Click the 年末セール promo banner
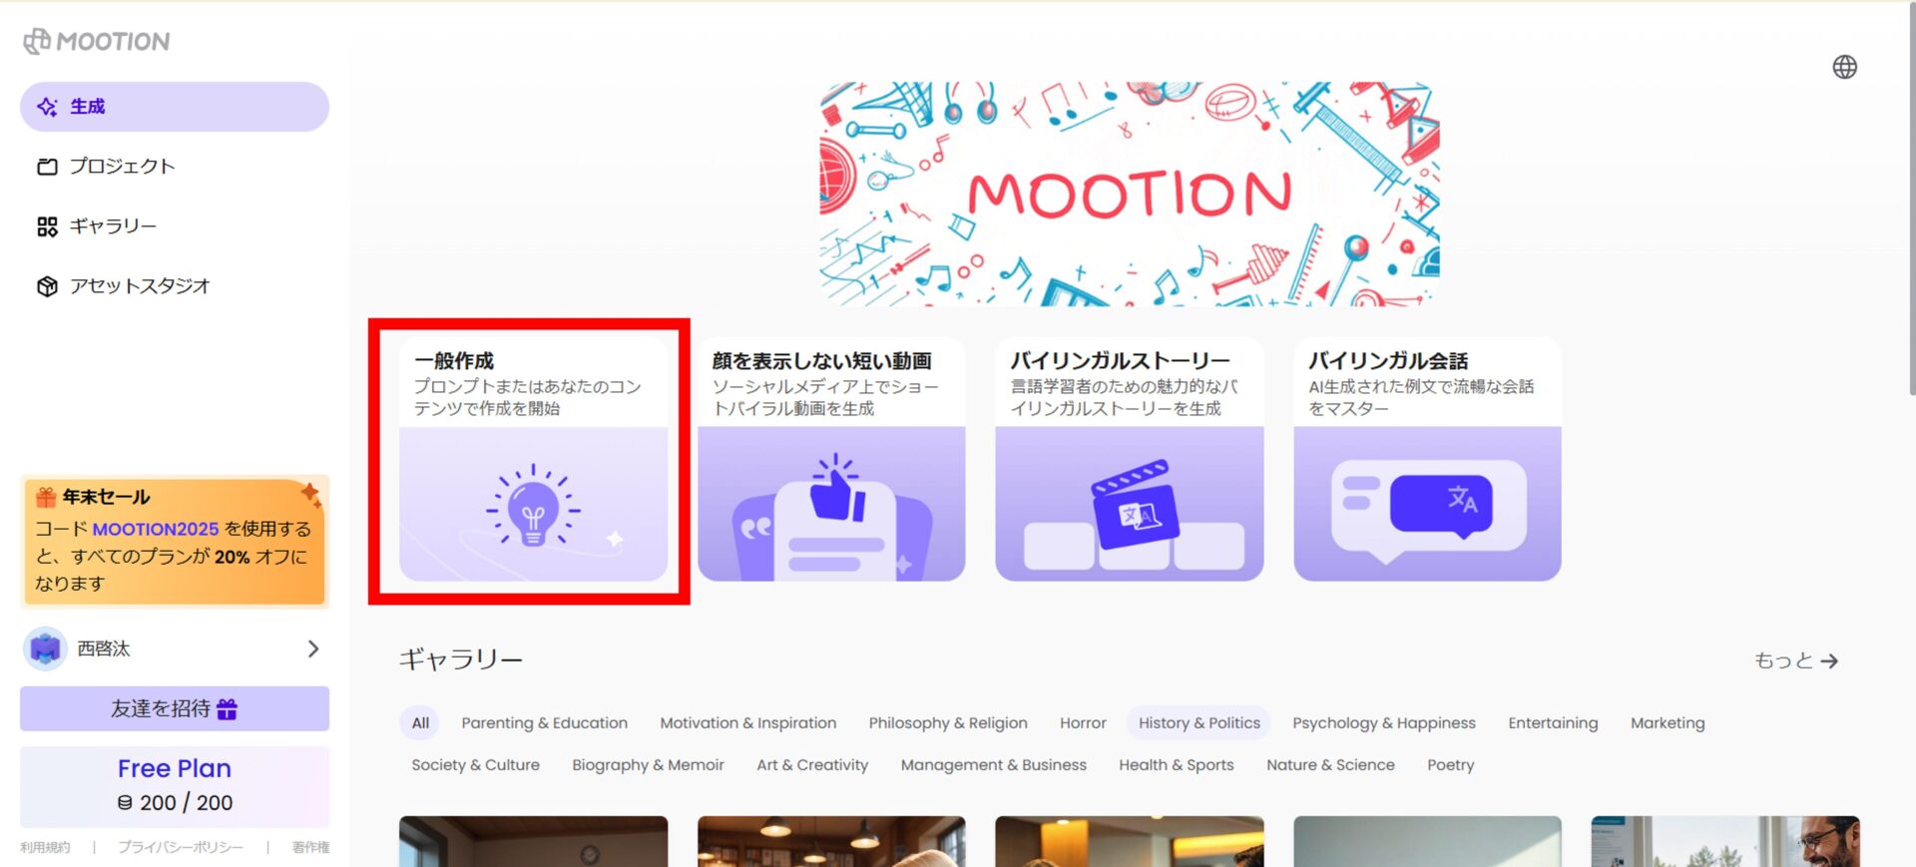This screenshot has height=867, width=1916. 175,541
